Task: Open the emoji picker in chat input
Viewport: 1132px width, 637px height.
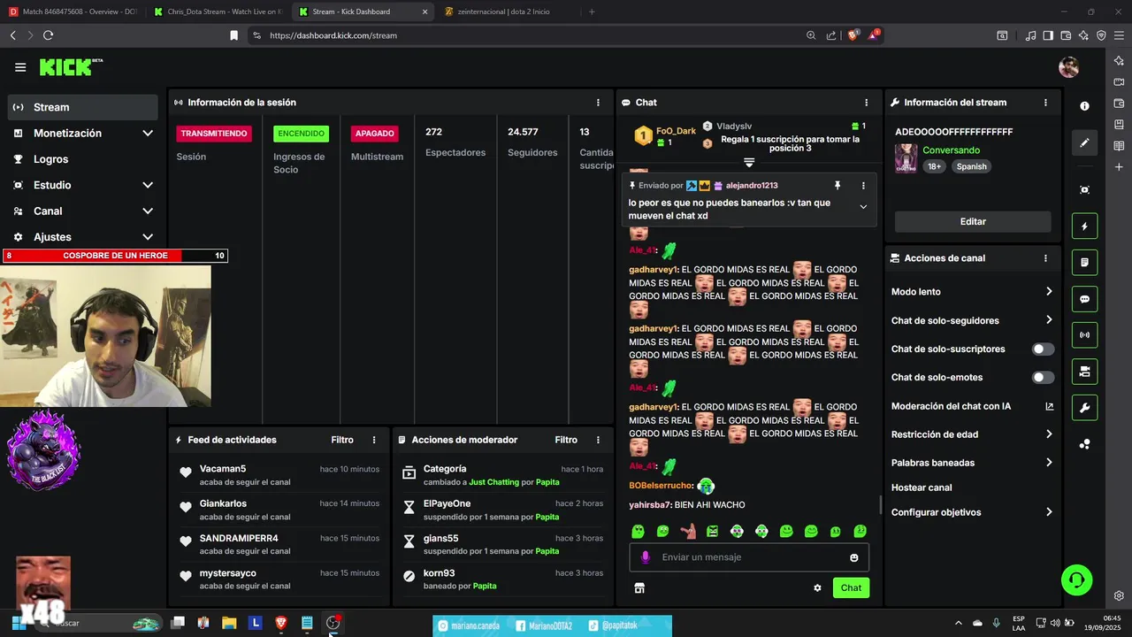Action: 854,557
